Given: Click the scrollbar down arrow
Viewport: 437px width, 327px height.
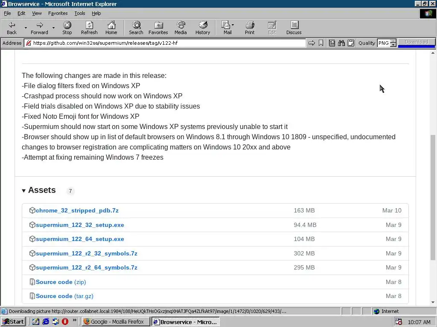Looking at the screenshot, I should (433, 302).
